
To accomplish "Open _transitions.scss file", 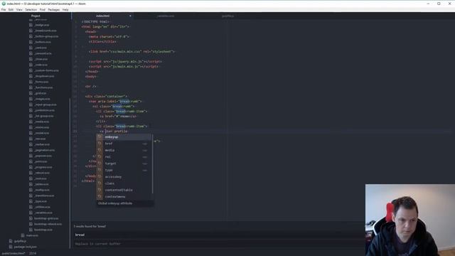I will pyautogui.click(x=44, y=196).
